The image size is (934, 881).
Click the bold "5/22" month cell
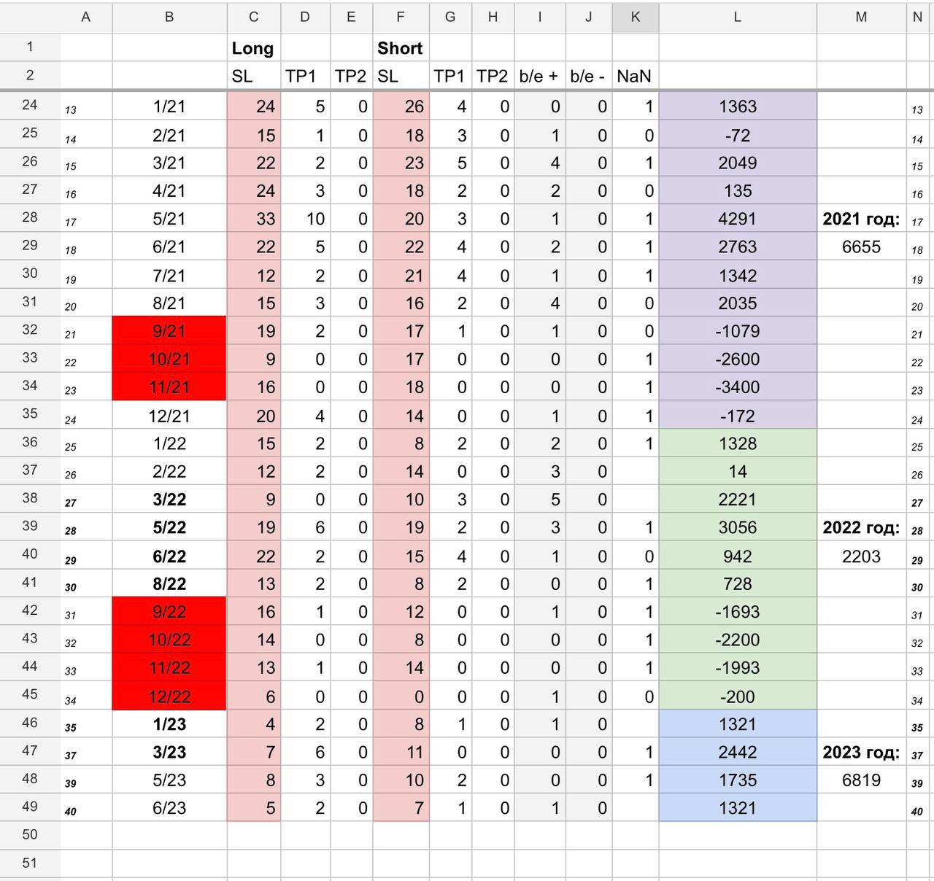click(x=169, y=527)
